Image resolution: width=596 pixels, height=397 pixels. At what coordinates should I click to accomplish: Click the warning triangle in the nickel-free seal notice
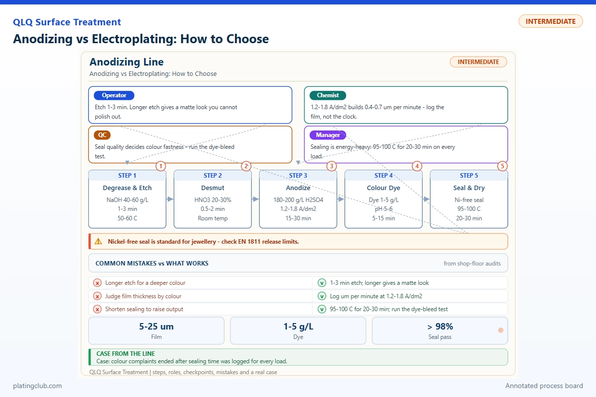click(x=98, y=242)
